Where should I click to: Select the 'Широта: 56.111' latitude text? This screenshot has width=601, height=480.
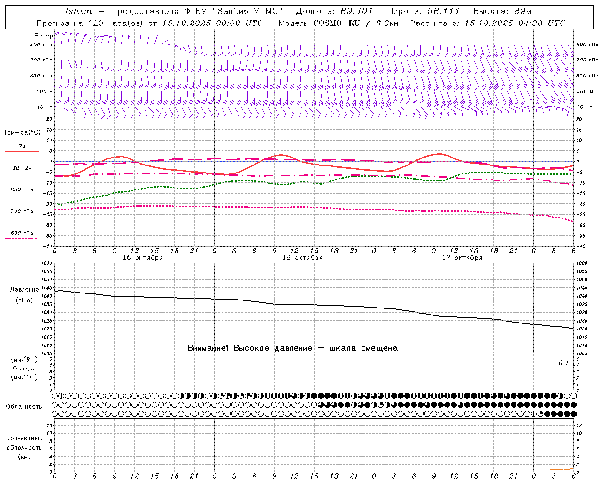point(423,11)
